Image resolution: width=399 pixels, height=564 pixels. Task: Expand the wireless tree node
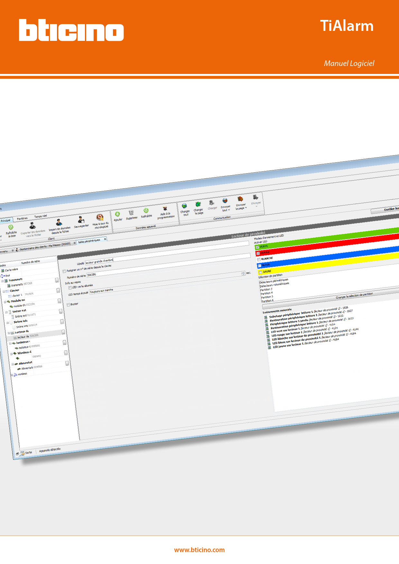[x=12, y=375]
